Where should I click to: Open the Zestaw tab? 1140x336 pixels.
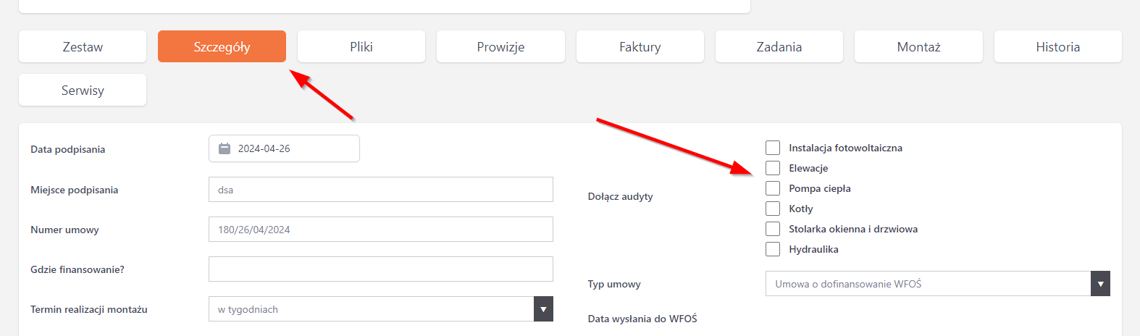[83, 46]
